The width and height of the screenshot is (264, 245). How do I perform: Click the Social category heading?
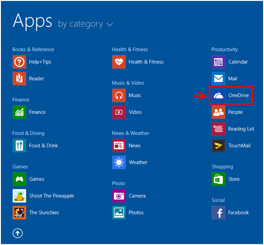click(218, 200)
